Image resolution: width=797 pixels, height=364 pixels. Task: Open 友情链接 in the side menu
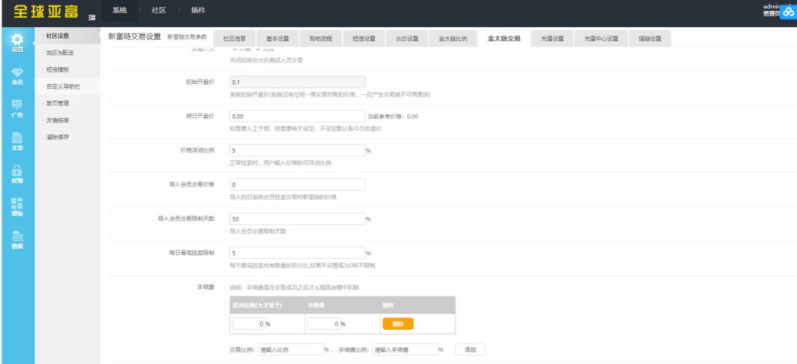(68, 121)
